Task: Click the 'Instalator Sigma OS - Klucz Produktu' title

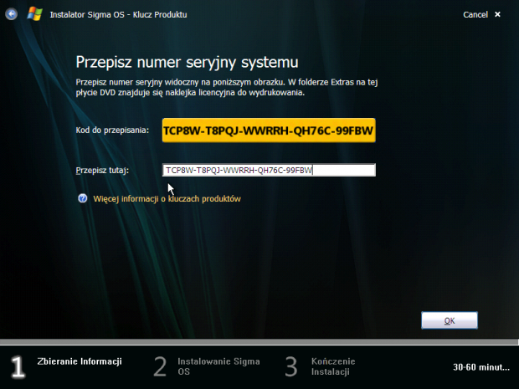Action: coord(119,15)
